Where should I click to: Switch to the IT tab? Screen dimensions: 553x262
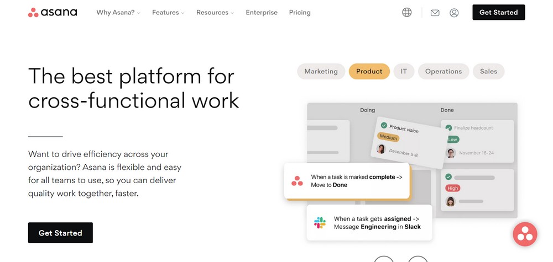pos(404,71)
